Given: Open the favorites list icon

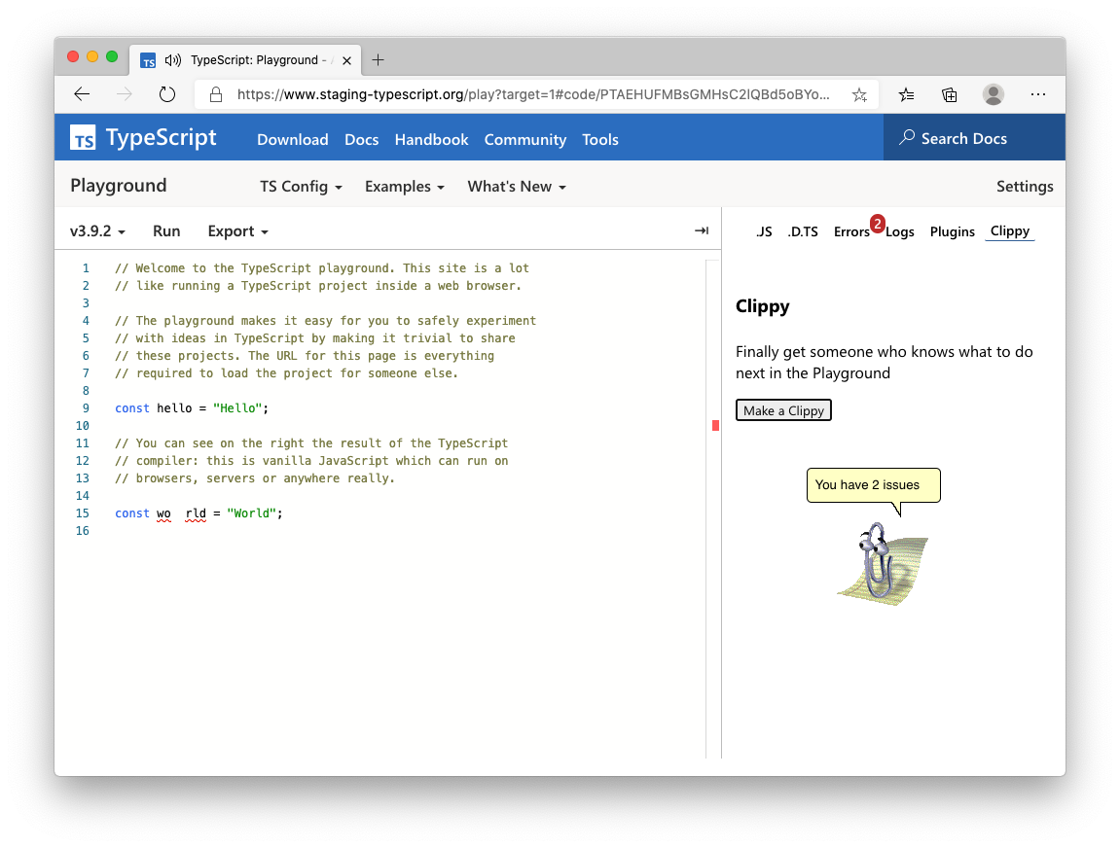Looking at the screenshot, I should pos(907,94).
